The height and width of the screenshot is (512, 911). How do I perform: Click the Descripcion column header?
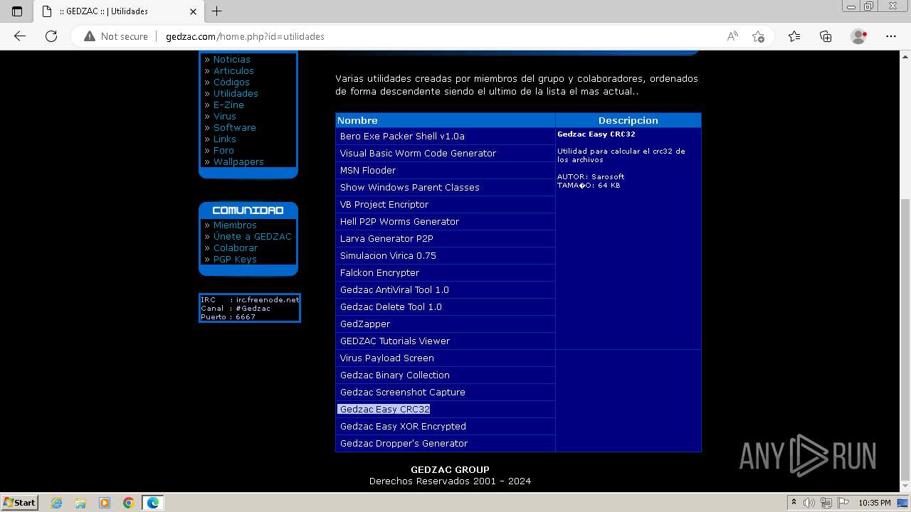click(628, 120)
